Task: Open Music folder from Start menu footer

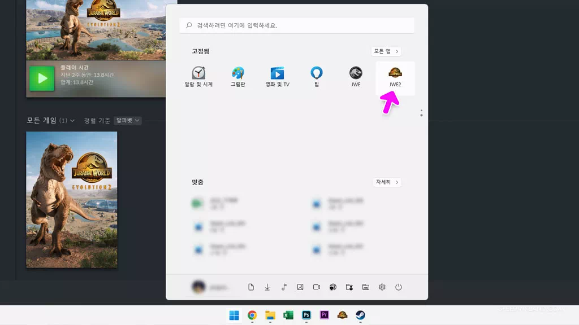Action: (284, 287)
